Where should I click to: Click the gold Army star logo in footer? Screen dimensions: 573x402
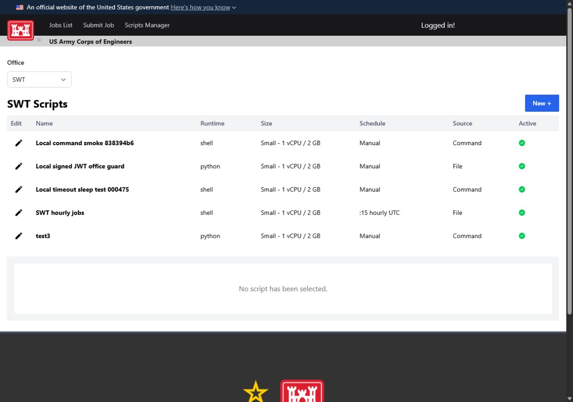pos(255,391)
